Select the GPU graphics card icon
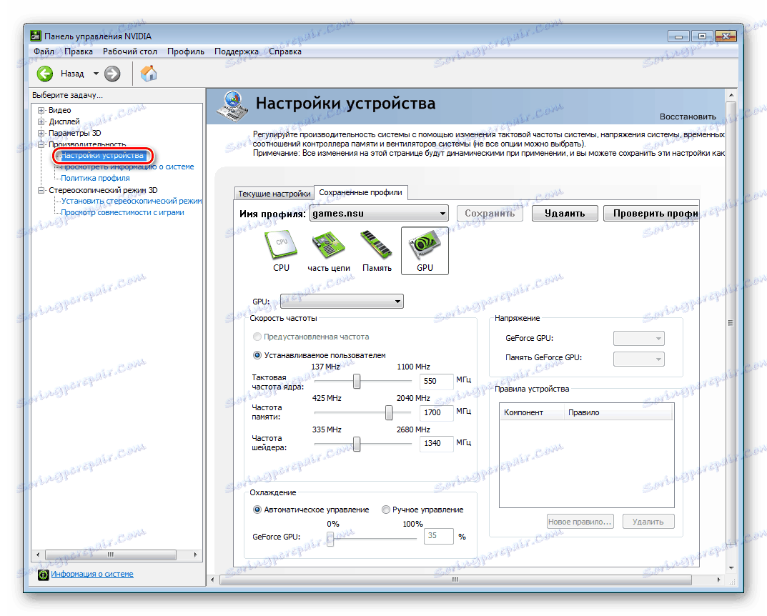The height and width of the screenshot is (616, 767). [425, 251]
